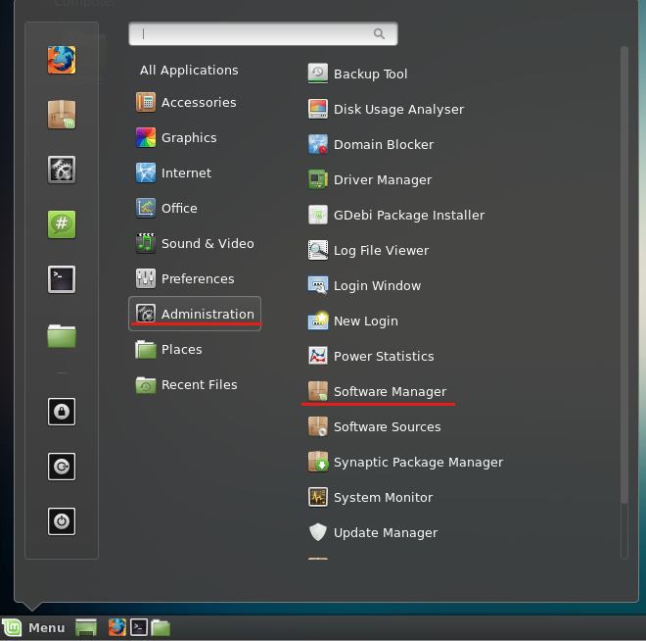
Task: Click the Driver Manager label
Action: pyautogui.click(x=383, y=179)
